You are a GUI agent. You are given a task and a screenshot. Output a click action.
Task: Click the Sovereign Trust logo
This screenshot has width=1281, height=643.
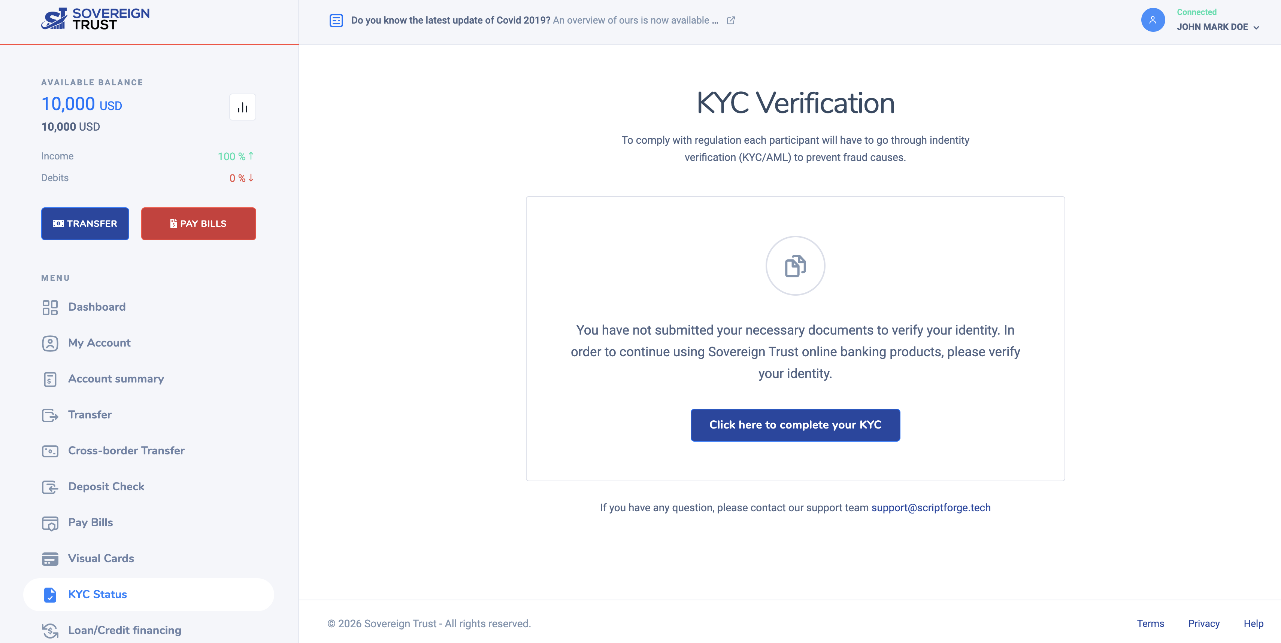[95, 19]
